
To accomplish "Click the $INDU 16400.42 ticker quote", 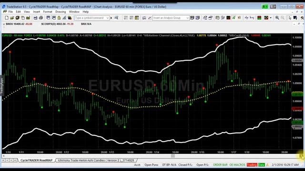I will coord(19,24).
